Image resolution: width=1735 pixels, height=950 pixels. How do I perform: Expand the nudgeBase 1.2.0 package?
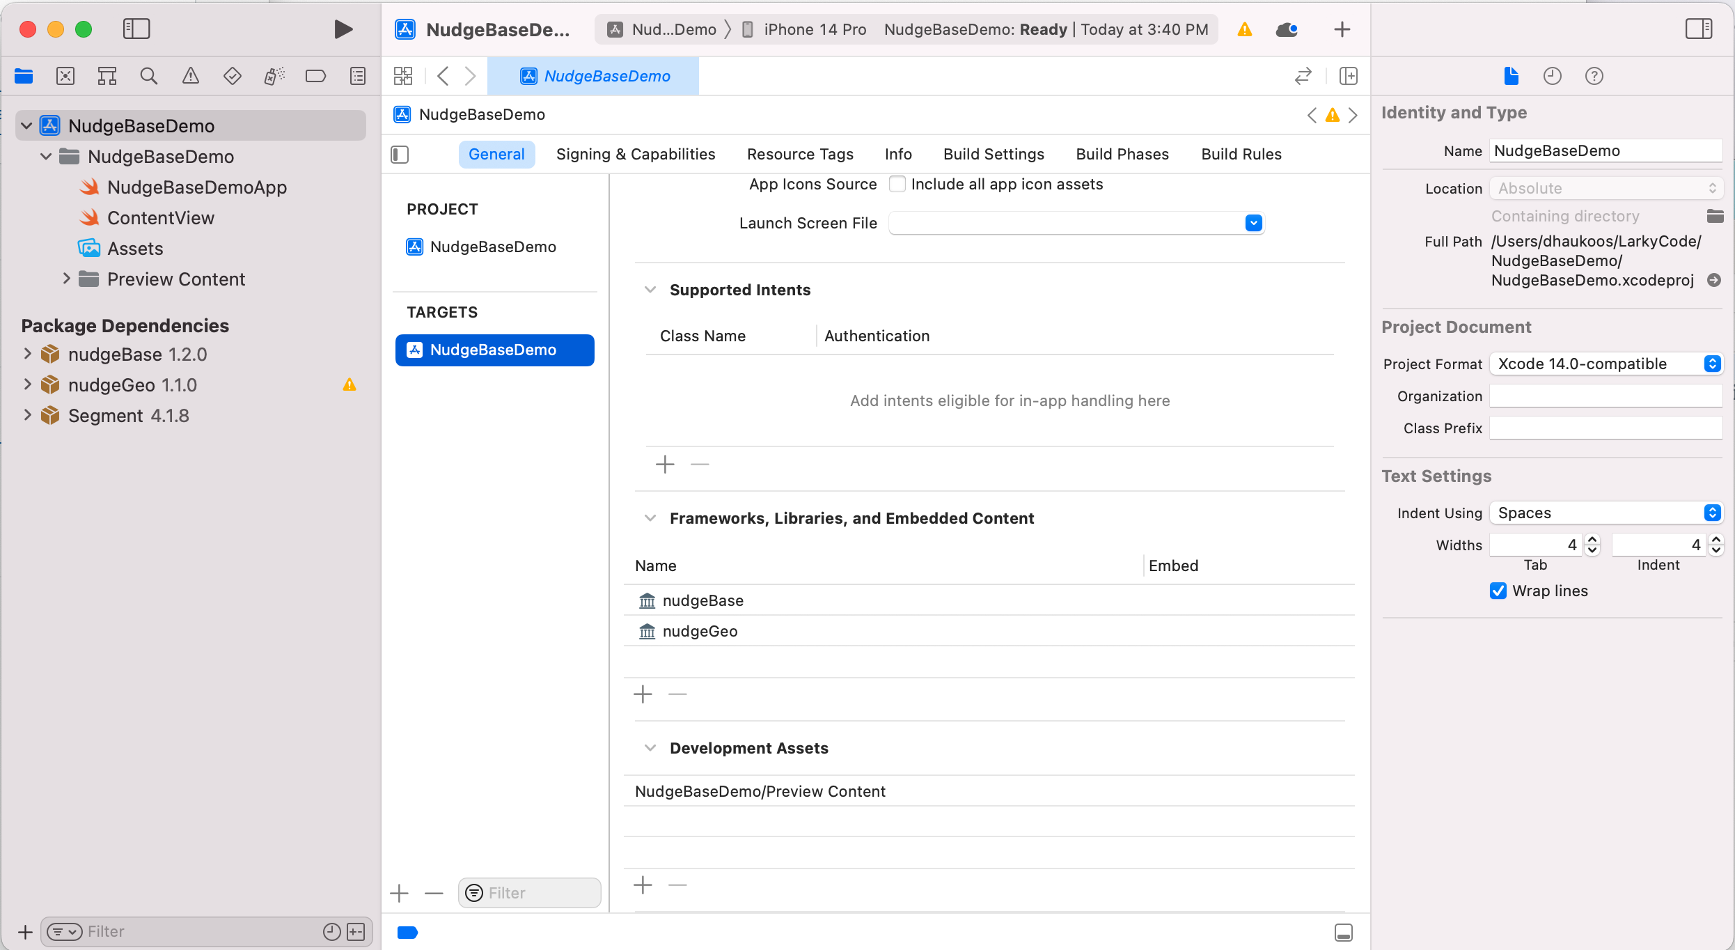[x=27, y=354]
